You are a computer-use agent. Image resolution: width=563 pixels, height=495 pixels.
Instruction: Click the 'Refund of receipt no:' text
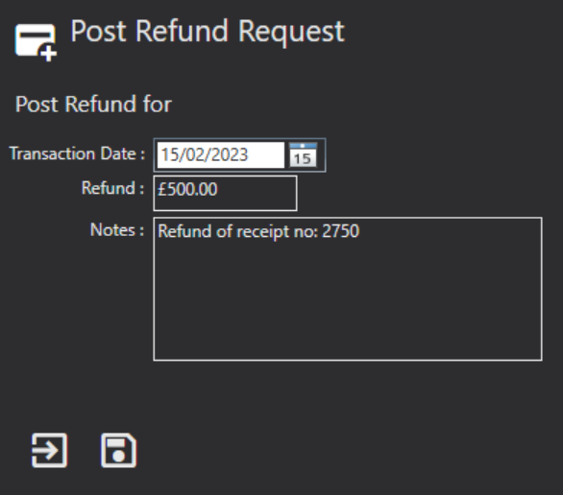[x=238, y=231]
